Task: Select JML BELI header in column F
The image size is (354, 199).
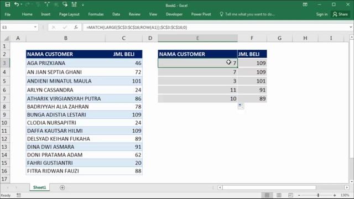Action: point(252,54)
